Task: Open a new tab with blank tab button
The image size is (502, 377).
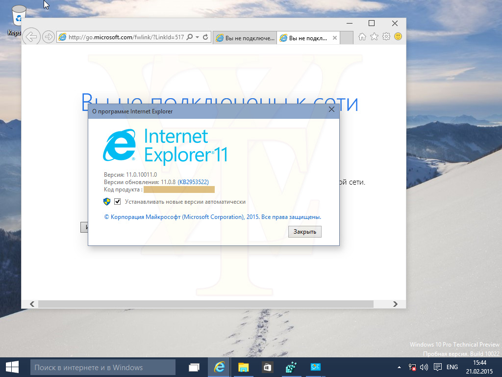Action: pos(347,38)
